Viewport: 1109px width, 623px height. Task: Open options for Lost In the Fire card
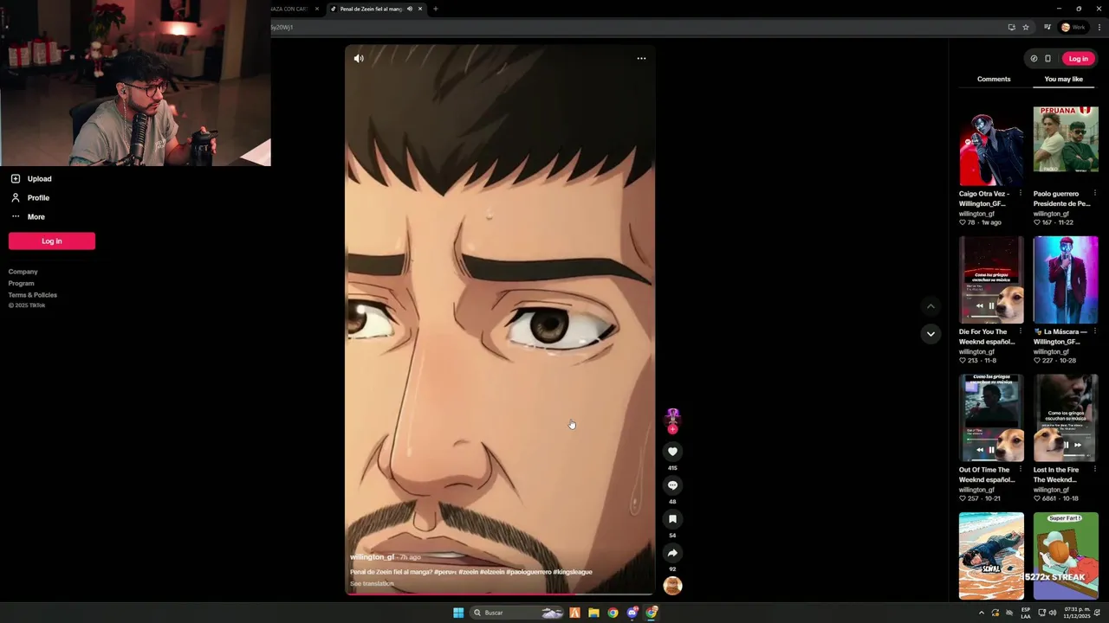(x=1095, y=470)
